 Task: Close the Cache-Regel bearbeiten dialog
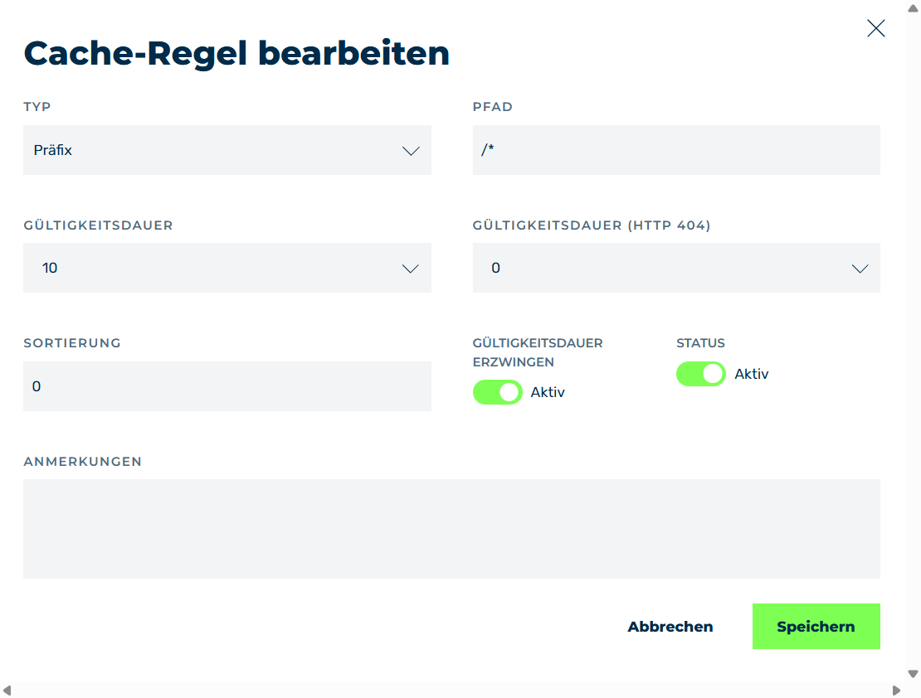(875, 28)
